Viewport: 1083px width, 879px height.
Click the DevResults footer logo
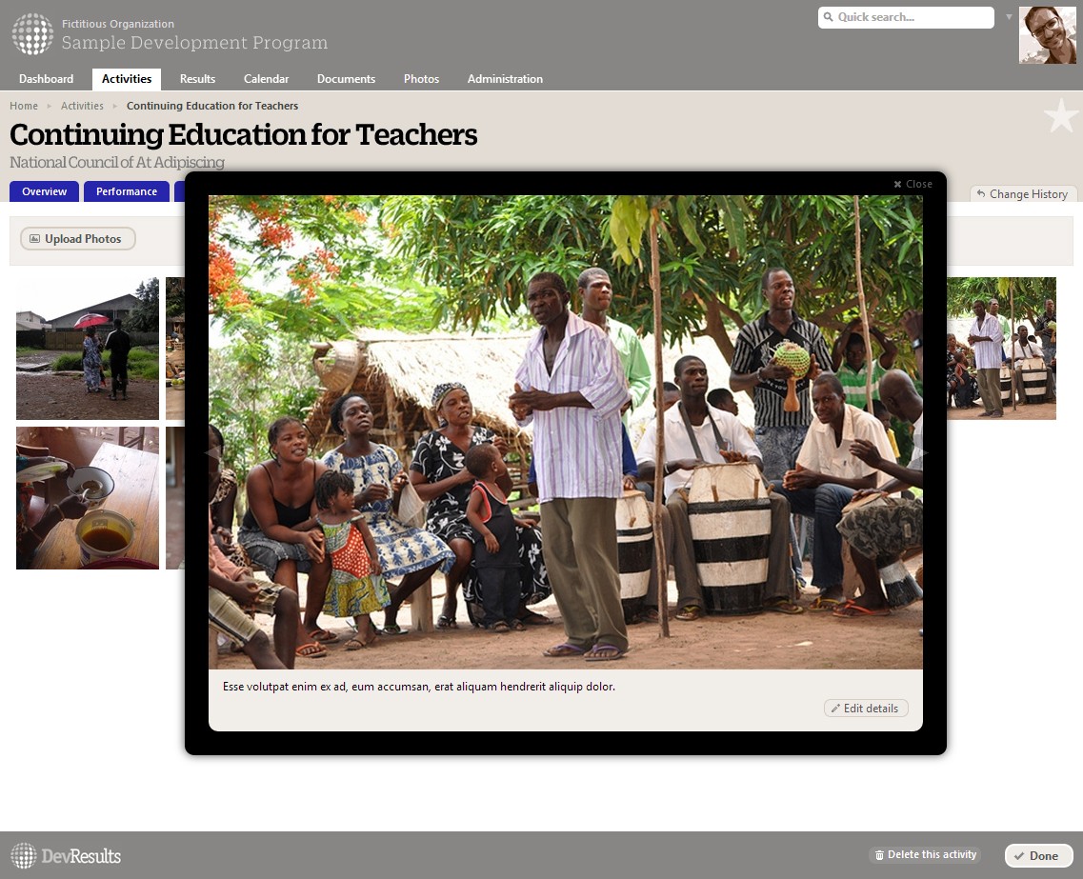click(67, 855)
